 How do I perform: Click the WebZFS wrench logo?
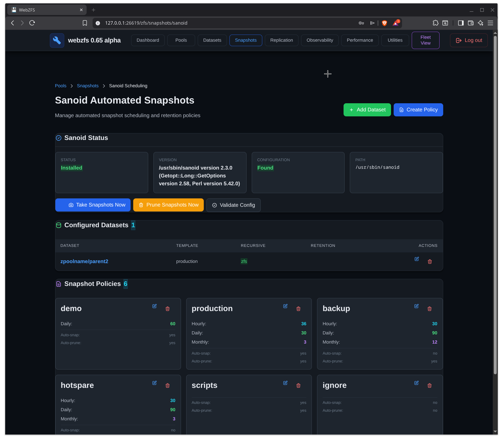pos(57,40)
